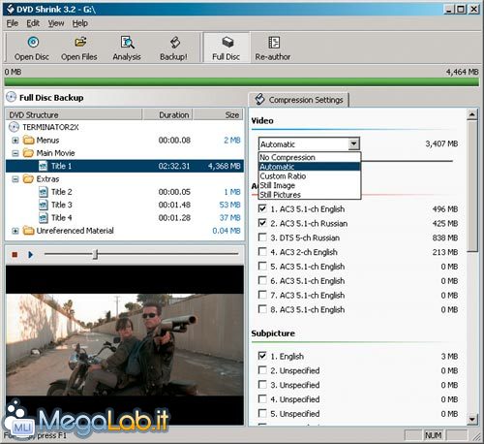Click the 3,407 MB video size value
The image size is (484, 444).
pos(441,143)
